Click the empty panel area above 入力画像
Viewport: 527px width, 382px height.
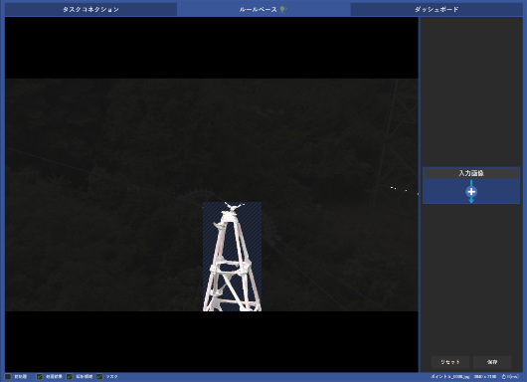(x=471, y=92)
